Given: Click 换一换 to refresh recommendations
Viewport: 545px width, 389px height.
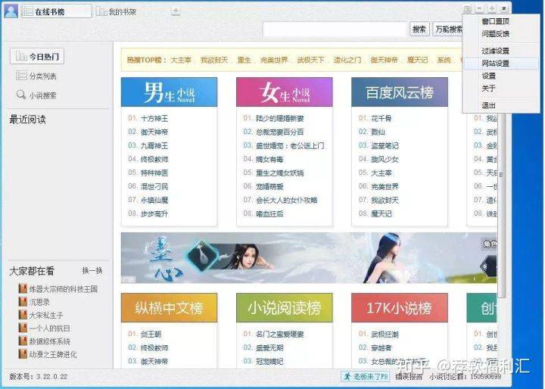Looking at the screenshot, I should click(x=92, y=271).
